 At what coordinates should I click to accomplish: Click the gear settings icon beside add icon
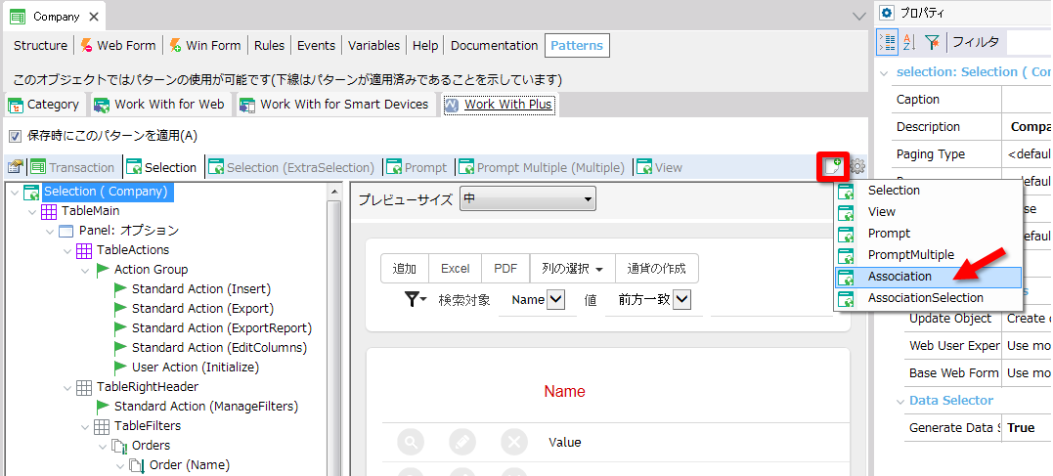(857, 166)
